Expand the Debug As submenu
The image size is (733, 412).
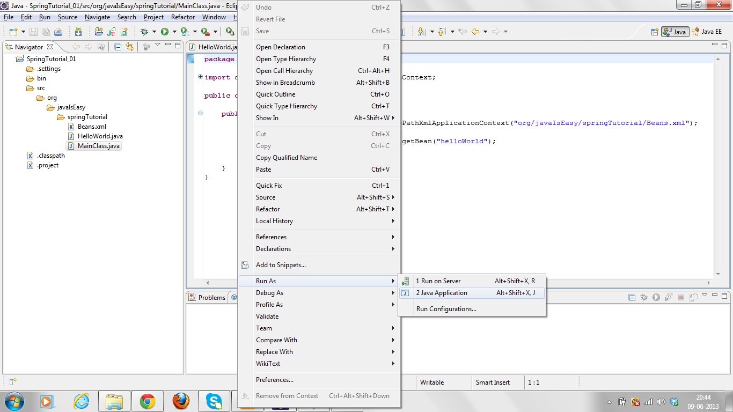pyautogui.click(x=319, y=293)
